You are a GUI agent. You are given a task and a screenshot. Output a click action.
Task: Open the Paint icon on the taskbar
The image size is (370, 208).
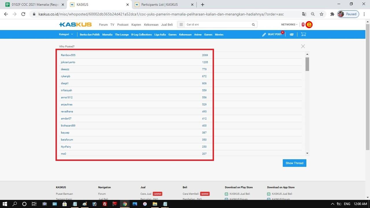(x=85, y=204)
